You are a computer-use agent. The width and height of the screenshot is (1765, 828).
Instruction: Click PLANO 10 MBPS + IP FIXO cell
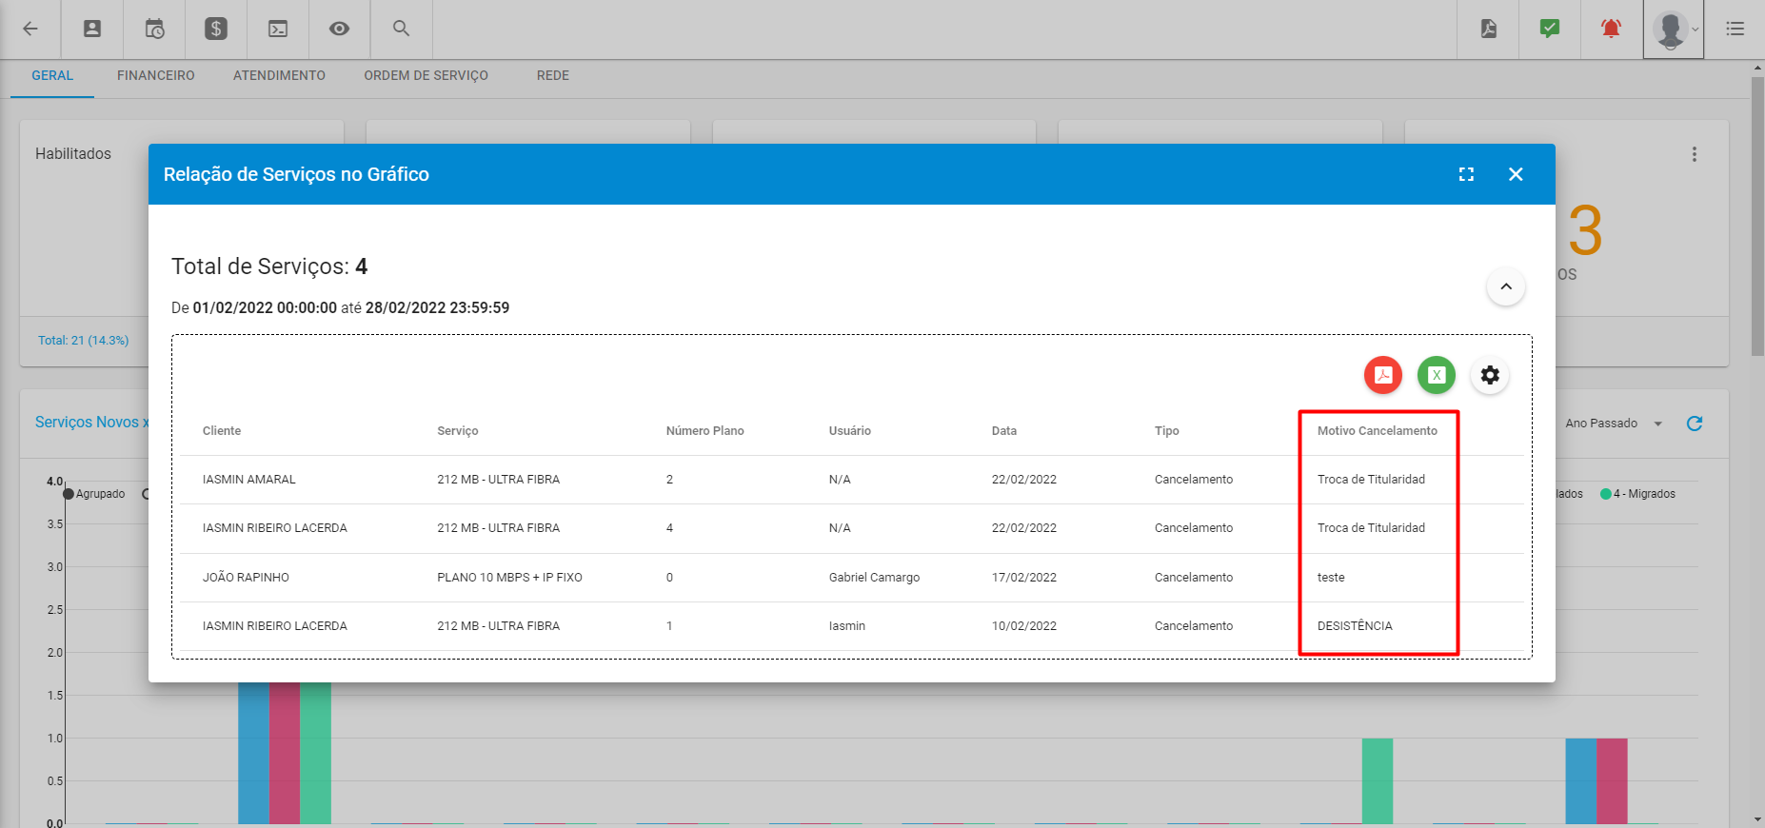point(509,578)
